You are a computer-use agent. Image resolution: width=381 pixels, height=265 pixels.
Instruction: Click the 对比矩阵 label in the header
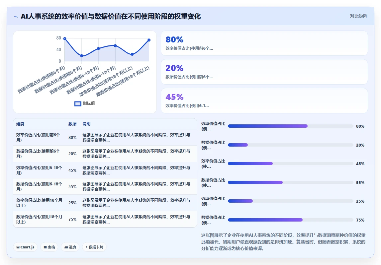358,16
